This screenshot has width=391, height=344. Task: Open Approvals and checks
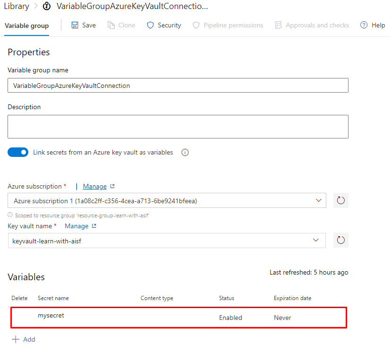tap(312, 25)
